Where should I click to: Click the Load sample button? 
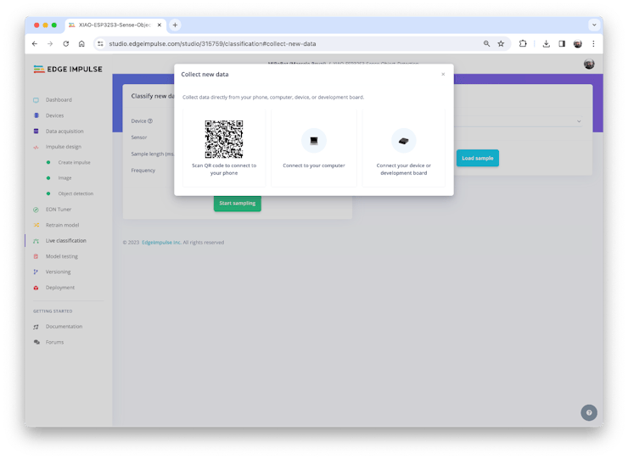pos(478,158)
